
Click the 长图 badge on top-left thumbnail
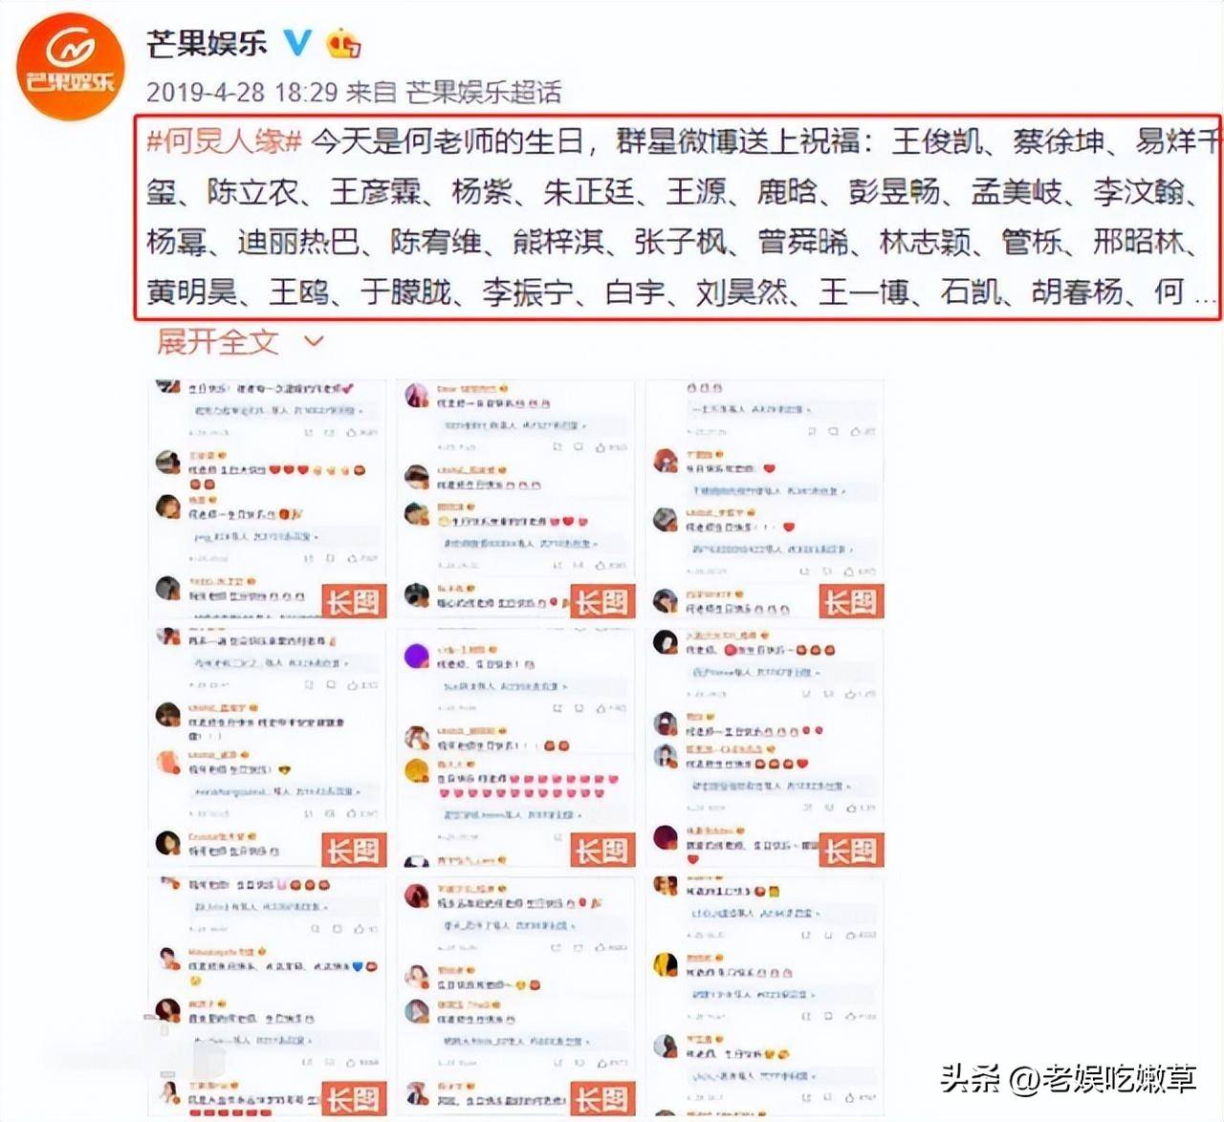[354, 602]
